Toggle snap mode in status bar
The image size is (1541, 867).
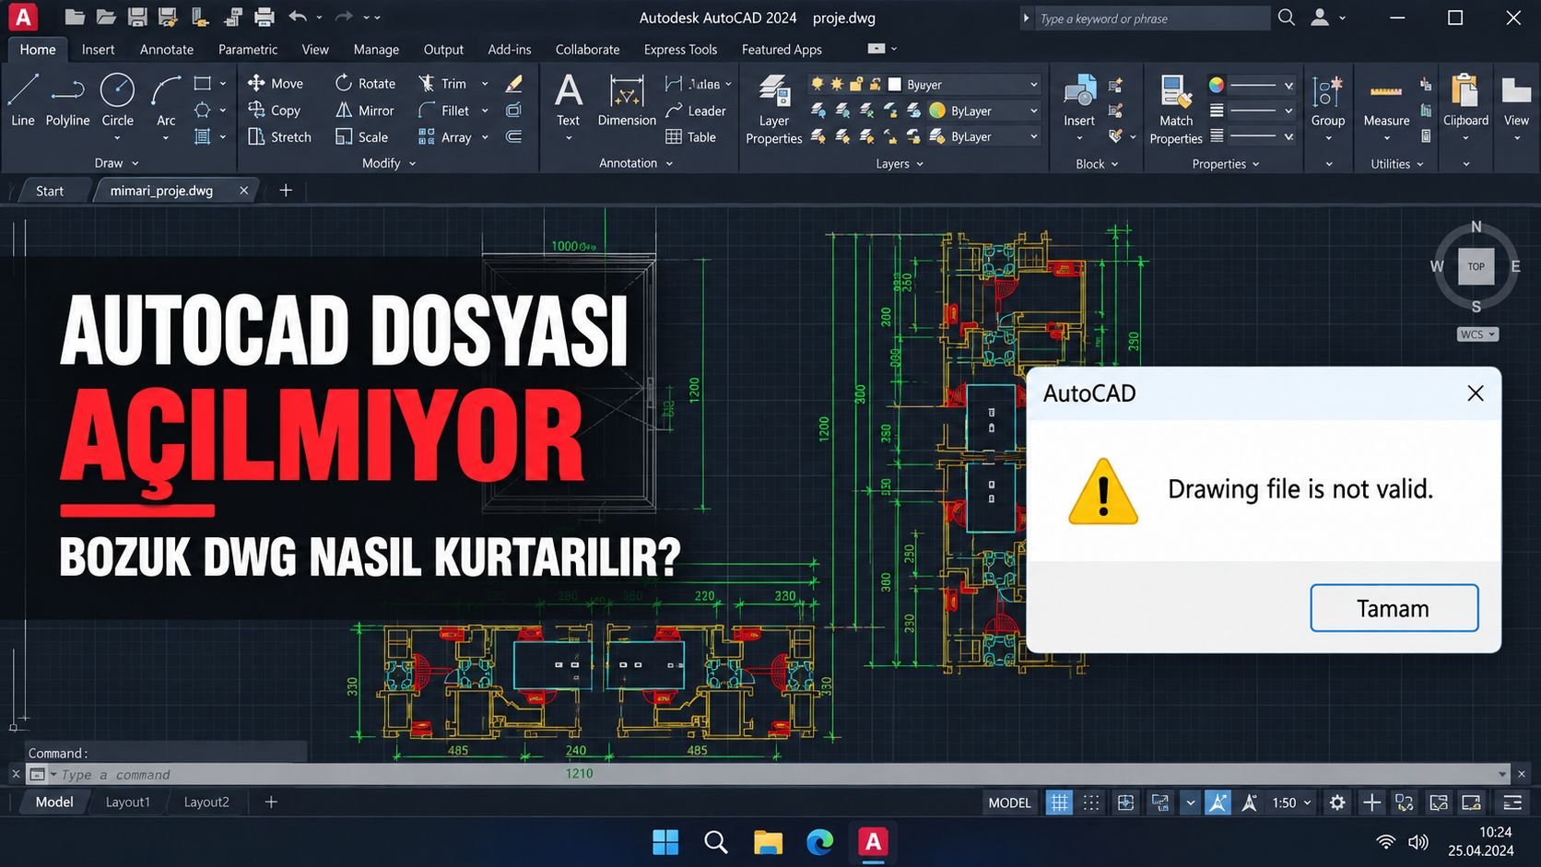point(1091,803)
